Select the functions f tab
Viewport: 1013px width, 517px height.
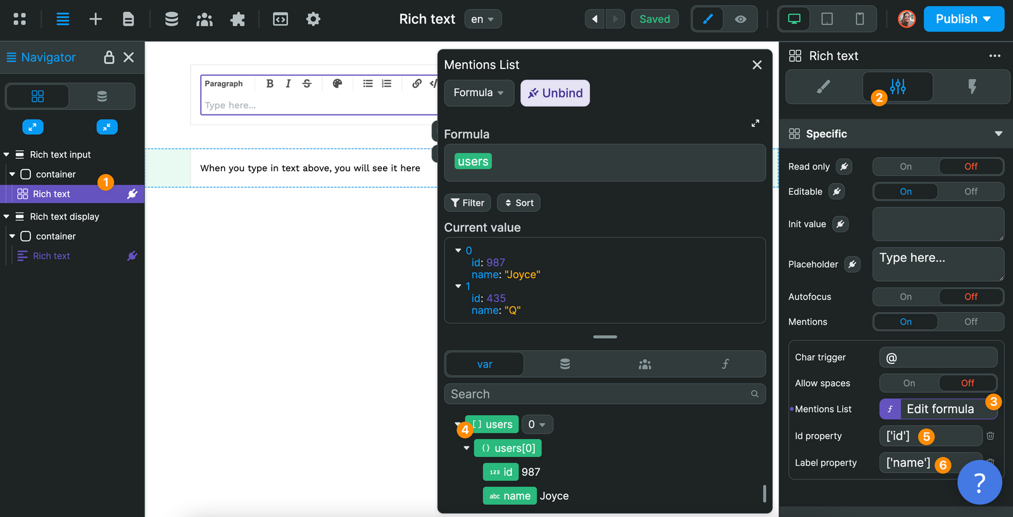pos(725,364)
